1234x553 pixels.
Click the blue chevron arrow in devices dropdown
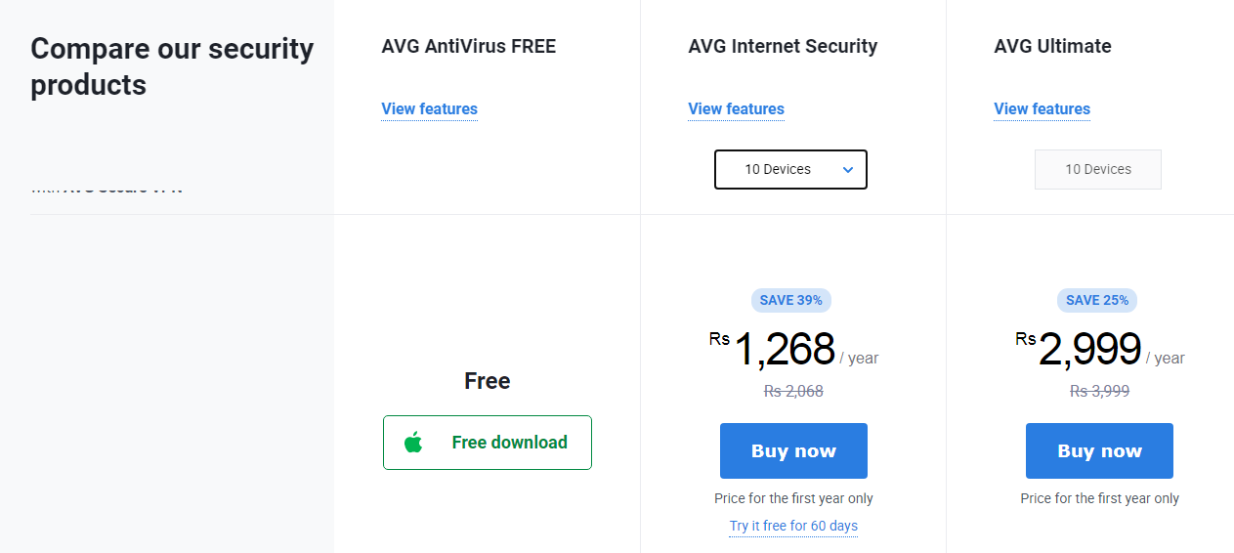pos(848,170)
